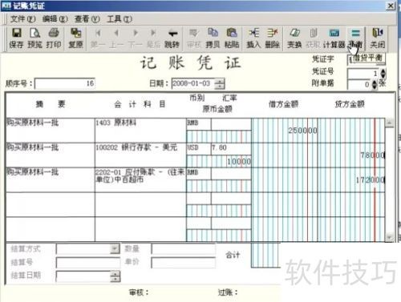Screen dimensions: 401x302
Task: Open 预览 print preview icon
Action: coord(35,38)
